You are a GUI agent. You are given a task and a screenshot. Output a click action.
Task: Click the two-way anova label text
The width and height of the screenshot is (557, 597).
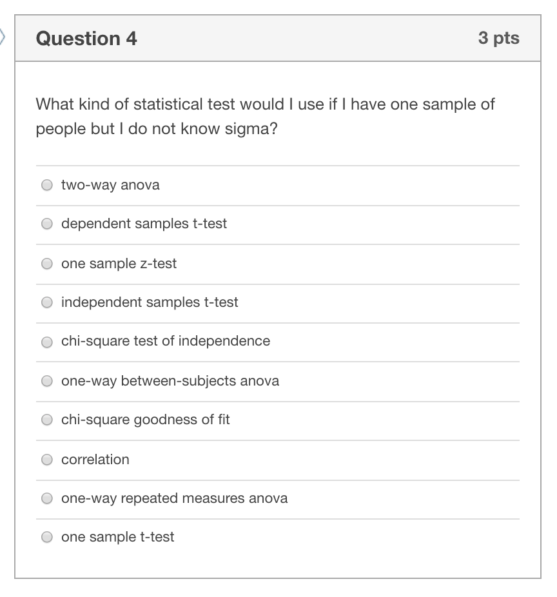[x=110, y=185]
